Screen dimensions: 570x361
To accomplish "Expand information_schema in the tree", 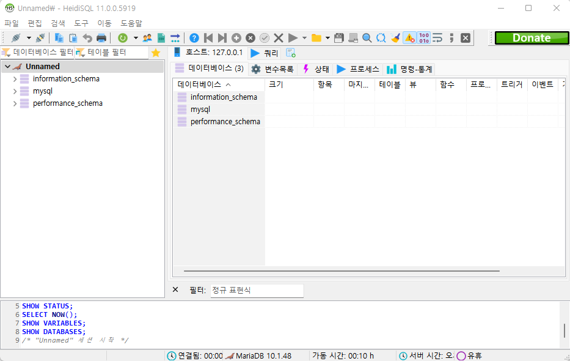I will (15, 79).
